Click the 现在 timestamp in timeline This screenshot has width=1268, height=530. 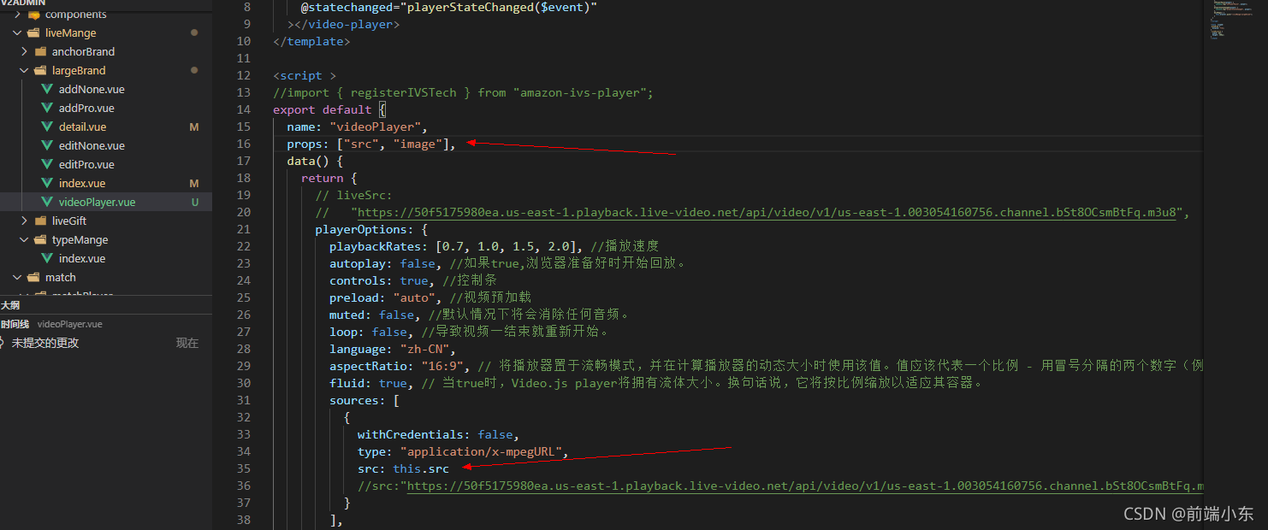[x=187, y=343]
